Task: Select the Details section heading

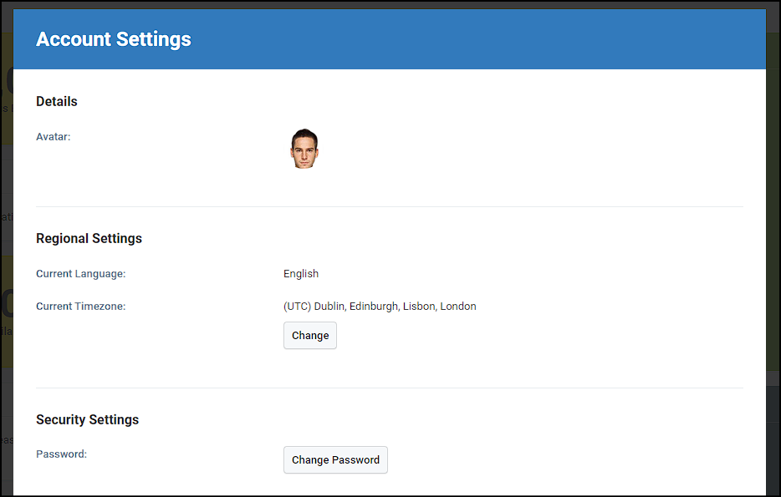Action: tap(57, 102)
